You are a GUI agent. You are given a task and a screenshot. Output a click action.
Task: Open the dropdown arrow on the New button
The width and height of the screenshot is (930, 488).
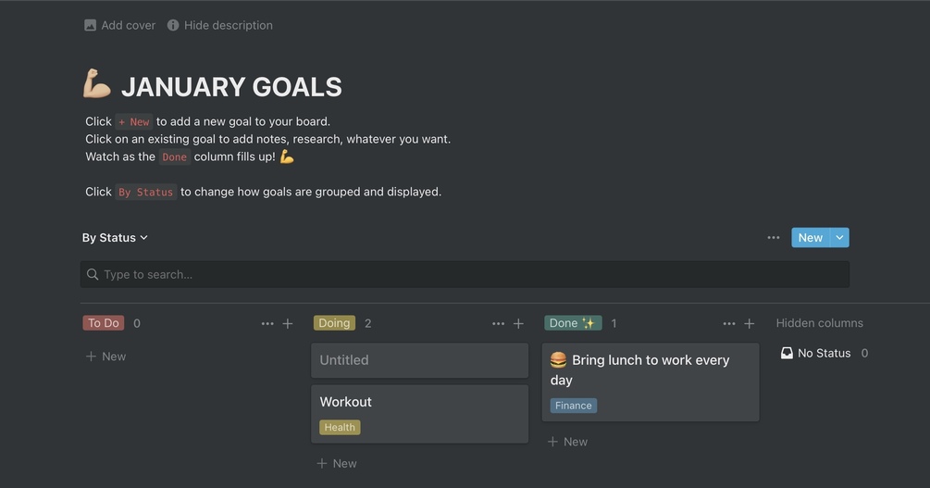point(839,238)
